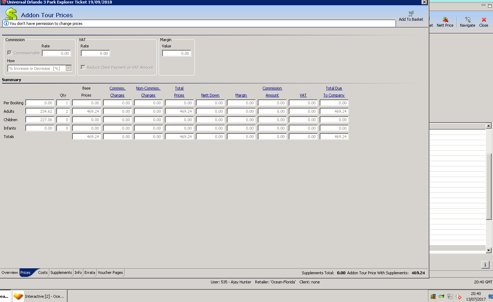Click the Per Booking Qty field
This screenshot has width=493, height=302.
pos(63,103)
